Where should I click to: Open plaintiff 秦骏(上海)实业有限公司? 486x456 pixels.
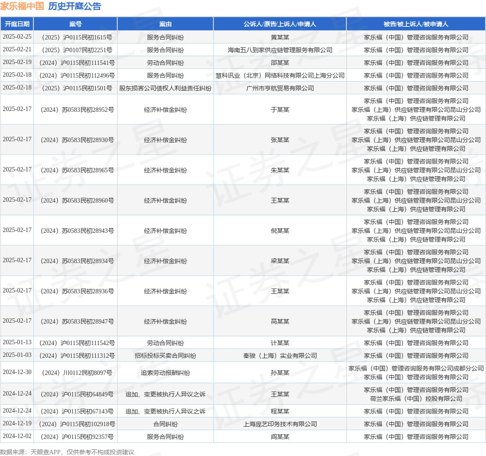coord(280,356)
